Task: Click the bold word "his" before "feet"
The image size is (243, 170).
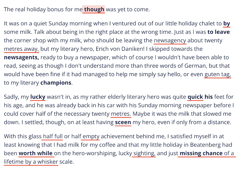Action: click(x=209, y=97)
